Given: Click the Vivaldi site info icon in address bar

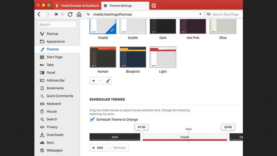Looking at the screenshot, I should click(x=88, y=14).
